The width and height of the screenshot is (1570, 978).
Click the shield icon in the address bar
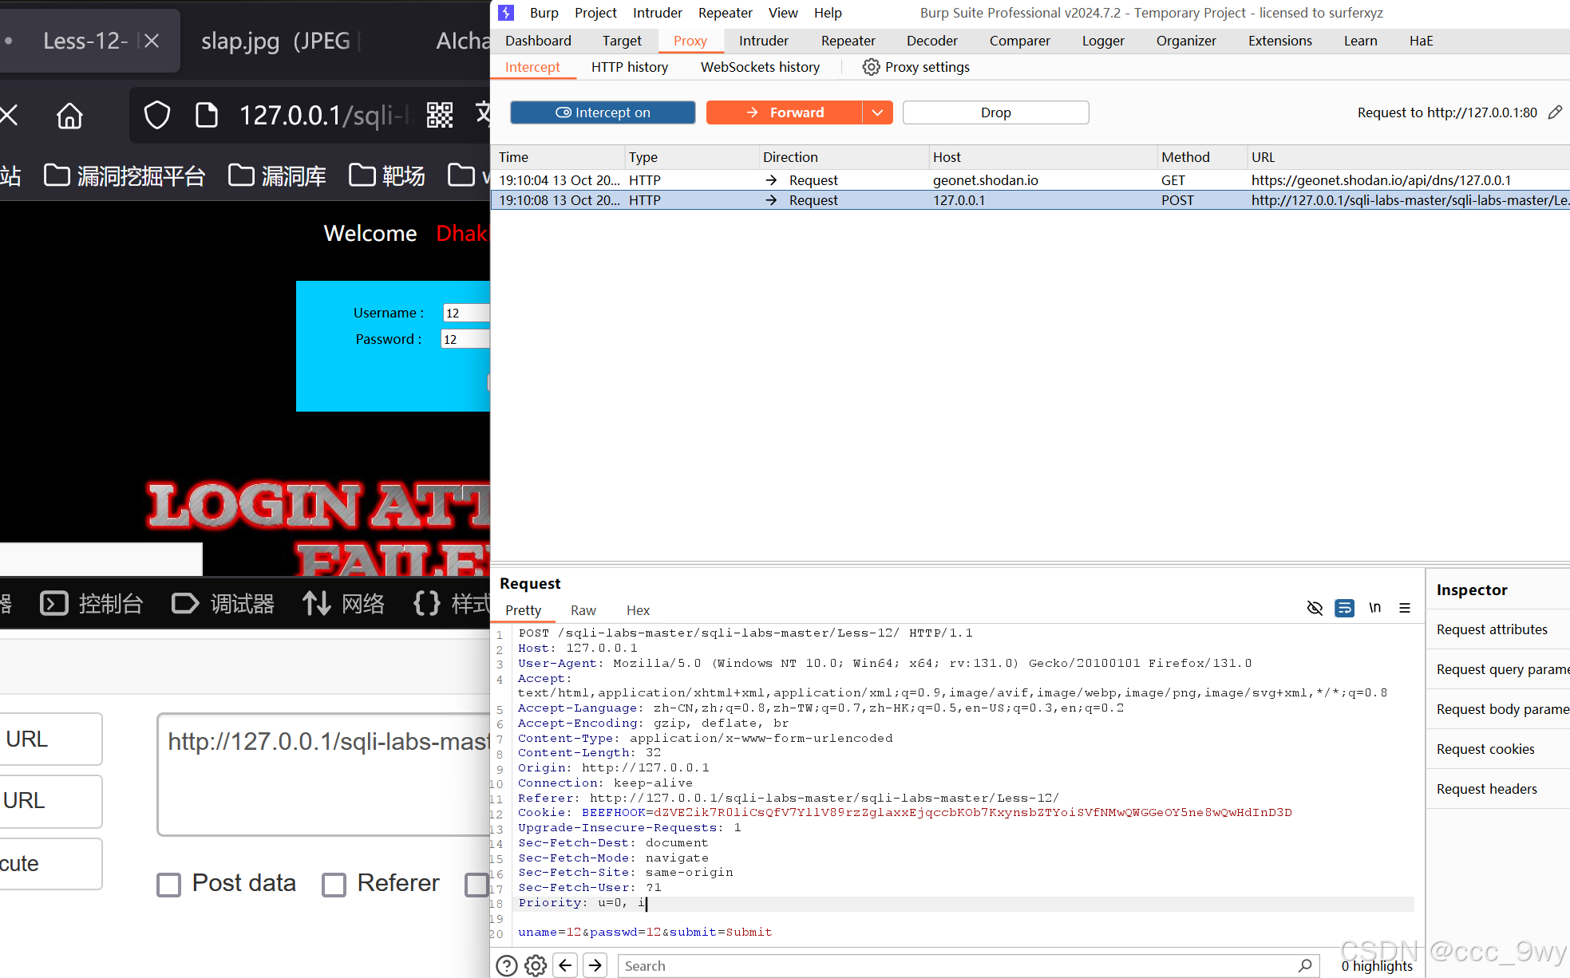click(x=156, y=115)
